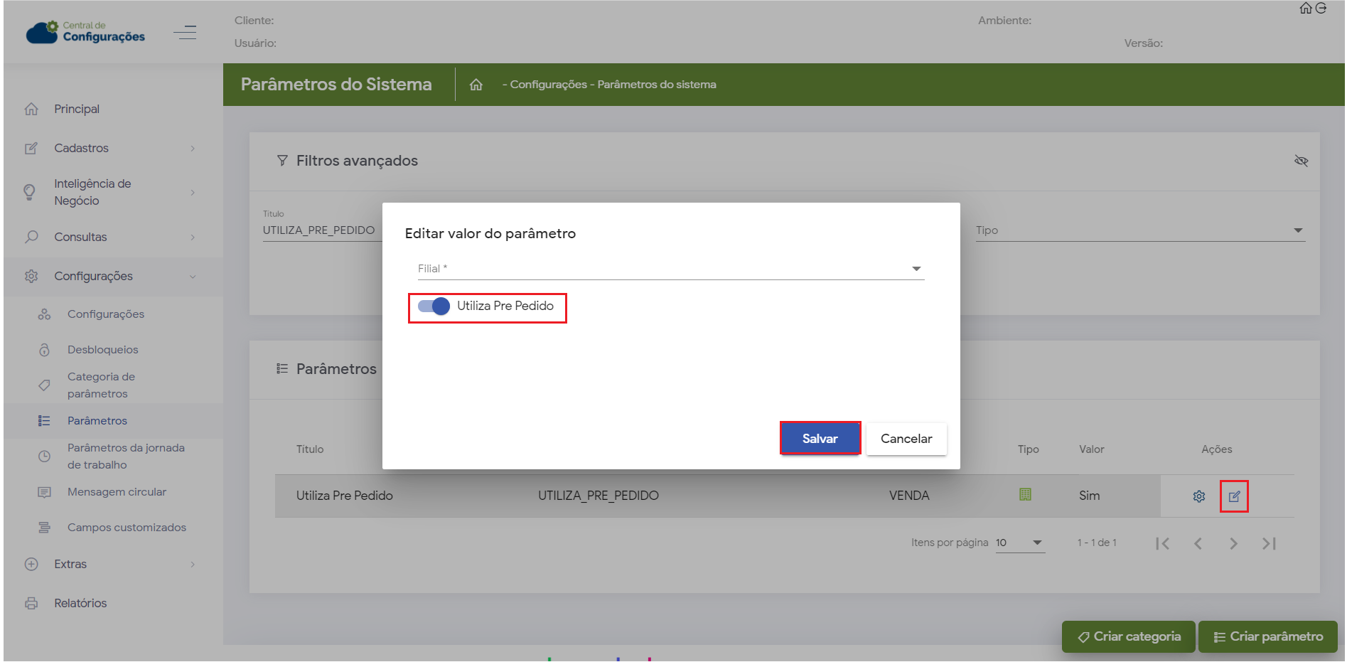
Task: Sort by the Tipo column header
Action: (1029, 449)
